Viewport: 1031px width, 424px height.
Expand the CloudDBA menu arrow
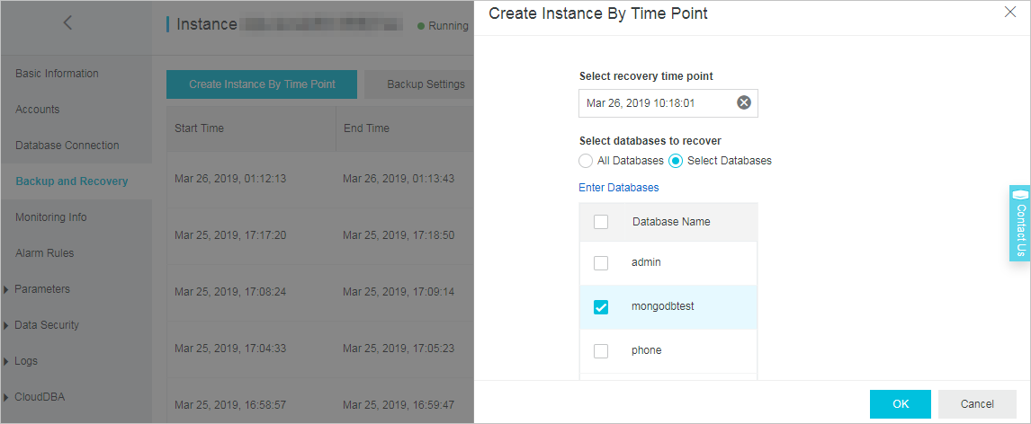[6, 397]
